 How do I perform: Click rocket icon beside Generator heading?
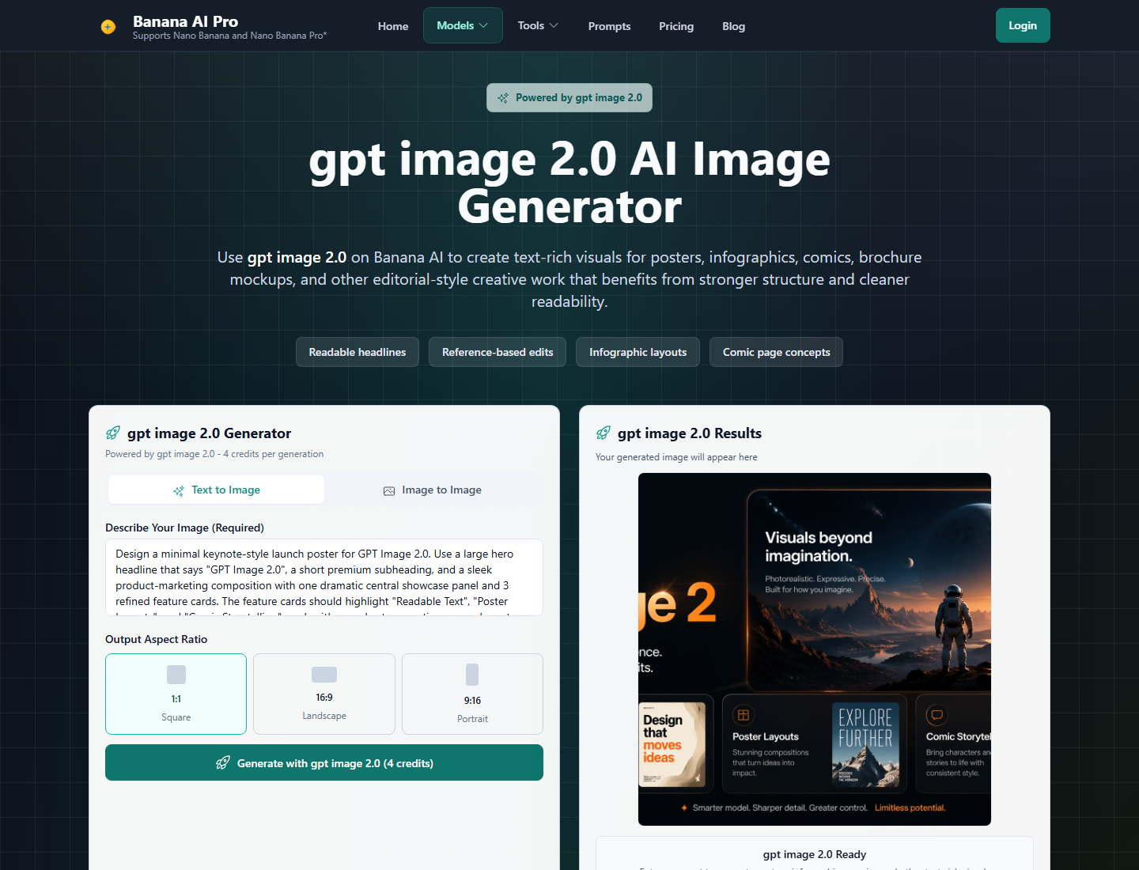(113, 433)
